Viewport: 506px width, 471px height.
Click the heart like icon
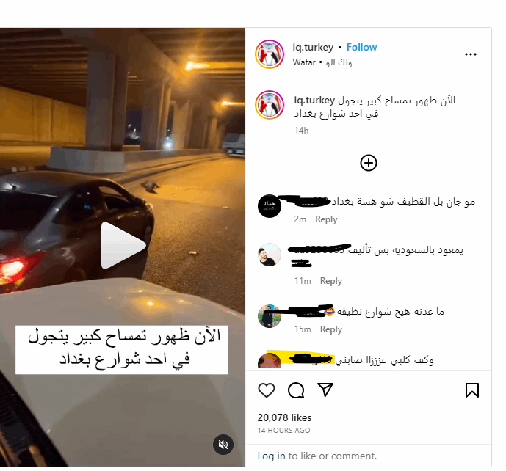point(267,390)
